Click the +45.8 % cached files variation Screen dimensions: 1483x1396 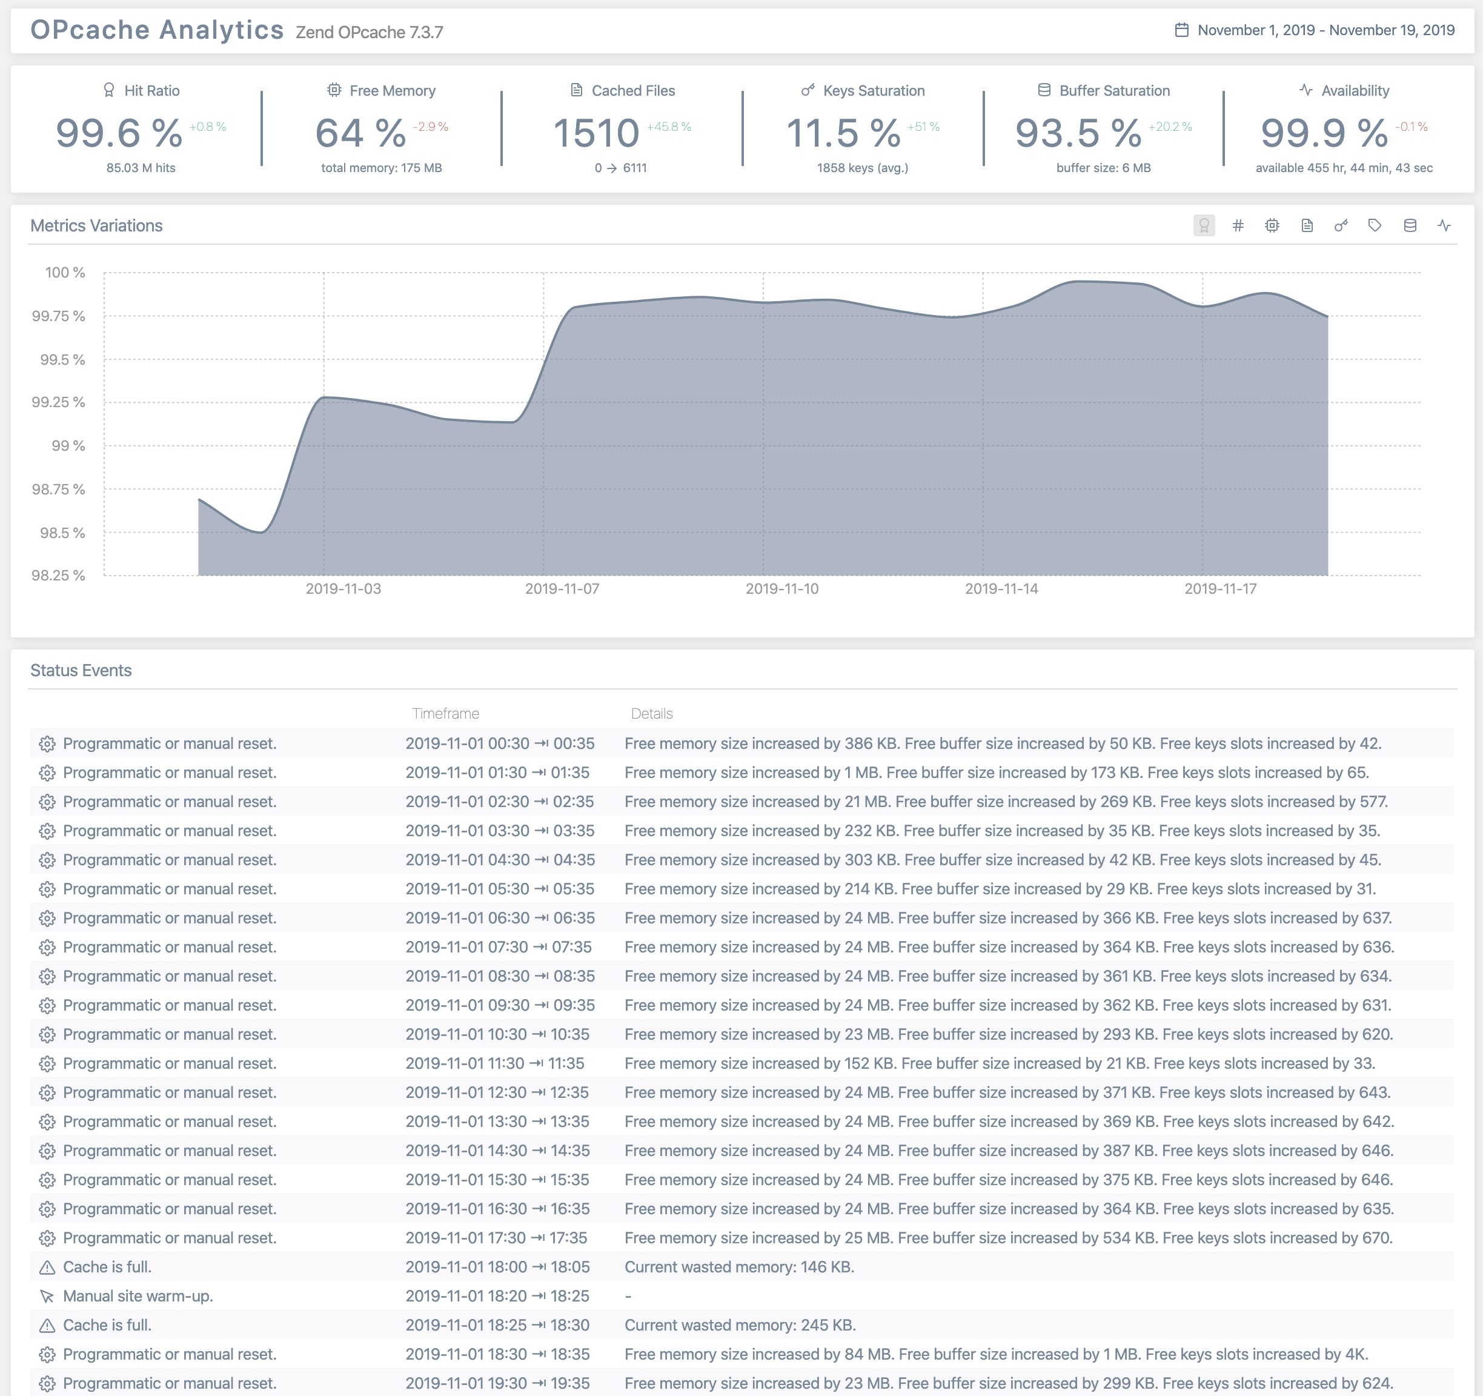pos(668,127)
